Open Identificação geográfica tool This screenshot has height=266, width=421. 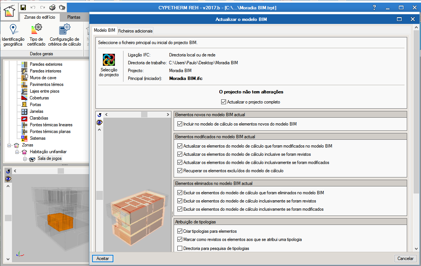[13, 35]
